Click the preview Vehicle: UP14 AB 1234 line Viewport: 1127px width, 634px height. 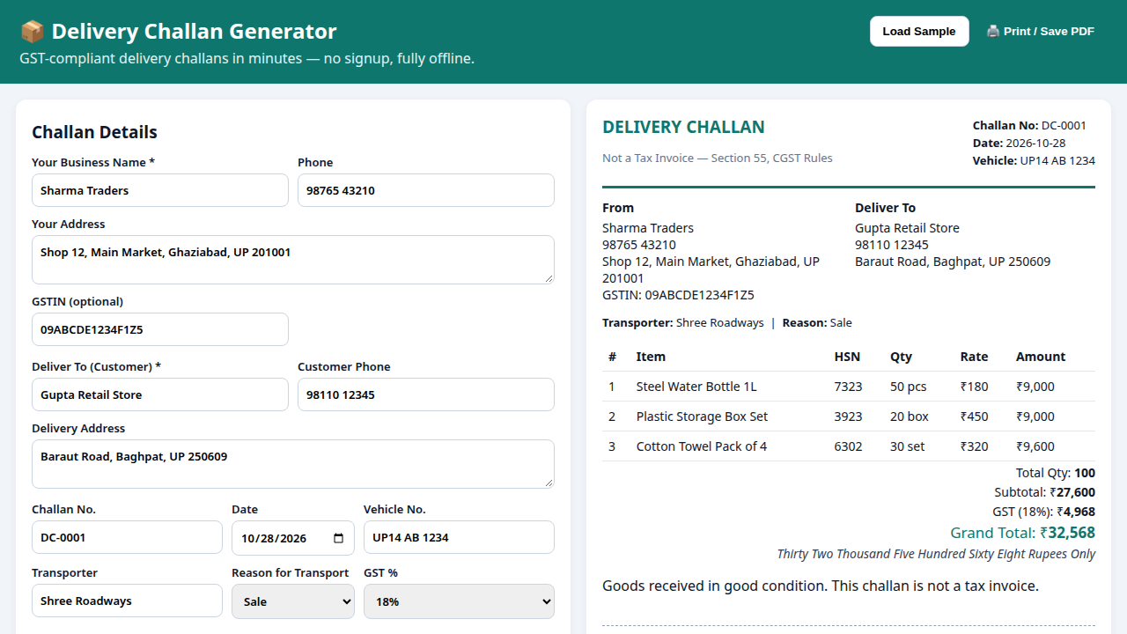point(1034,160)
